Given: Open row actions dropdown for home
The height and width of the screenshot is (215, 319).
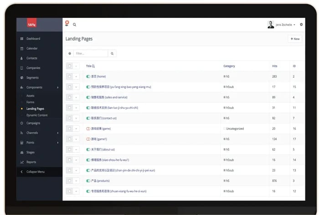Looking at the screenshot, I should 76,77.
